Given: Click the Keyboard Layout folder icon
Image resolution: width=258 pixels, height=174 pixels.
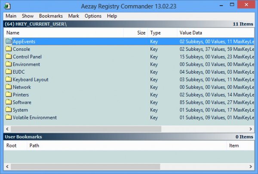Looking at the screenshot, I should point(9,79).
